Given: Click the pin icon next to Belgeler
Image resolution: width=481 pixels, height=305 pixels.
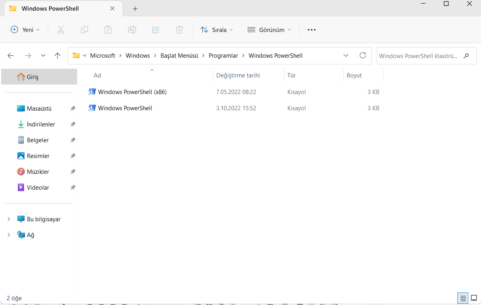Looking at the screenshot, I should tap(73, 140).
